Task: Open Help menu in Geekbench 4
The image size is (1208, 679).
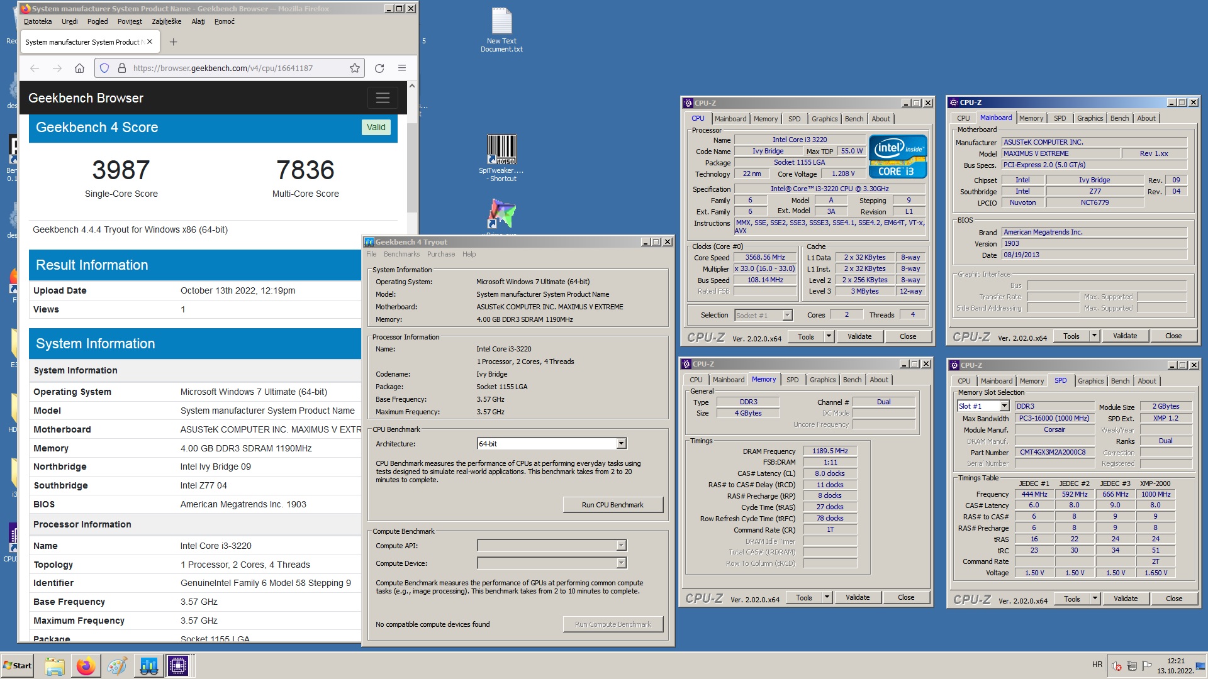Action: click(469, 254)
